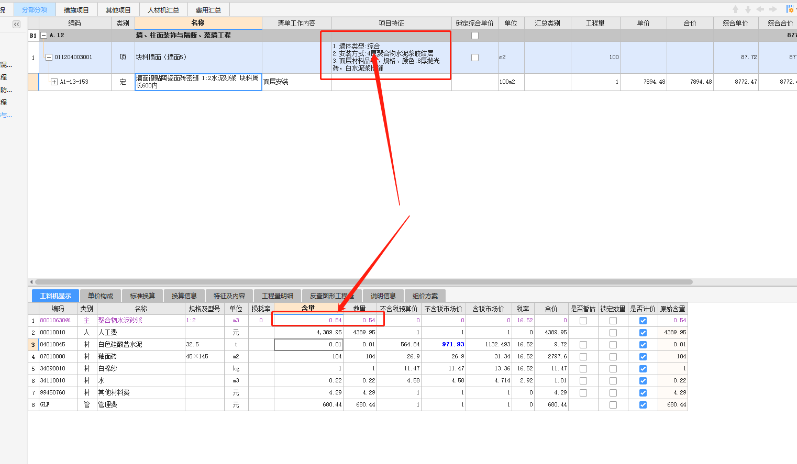Click the GLF 管理费 code cell
This screenshot has height=464, width=797.
[x=58, y=405]
